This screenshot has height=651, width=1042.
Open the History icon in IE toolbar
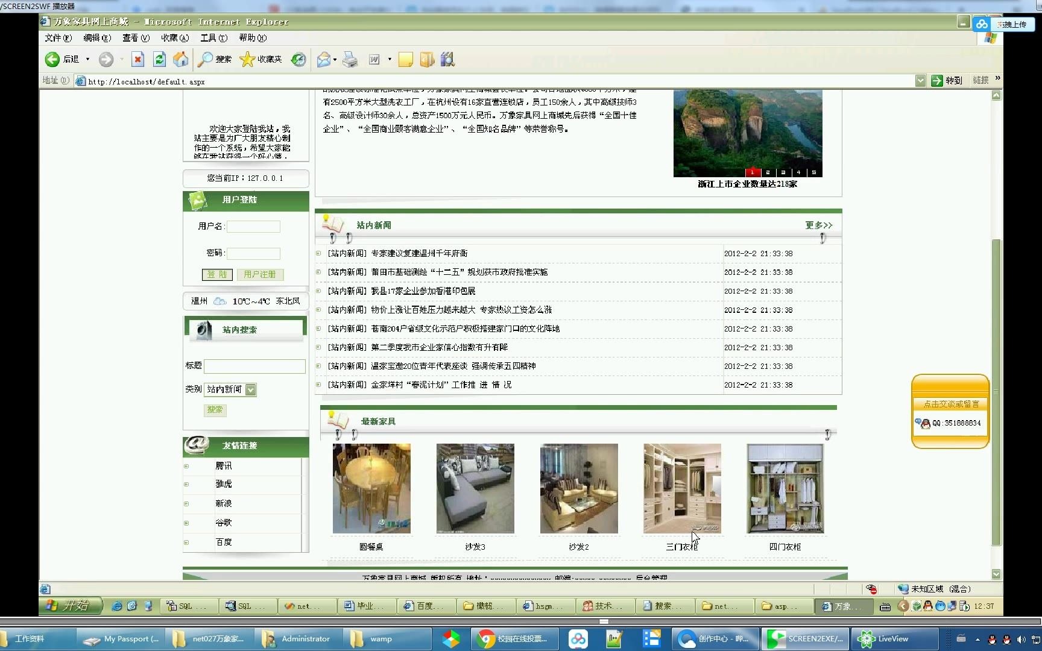(x=298, y=59)
